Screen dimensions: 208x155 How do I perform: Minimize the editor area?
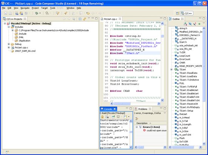161,18
